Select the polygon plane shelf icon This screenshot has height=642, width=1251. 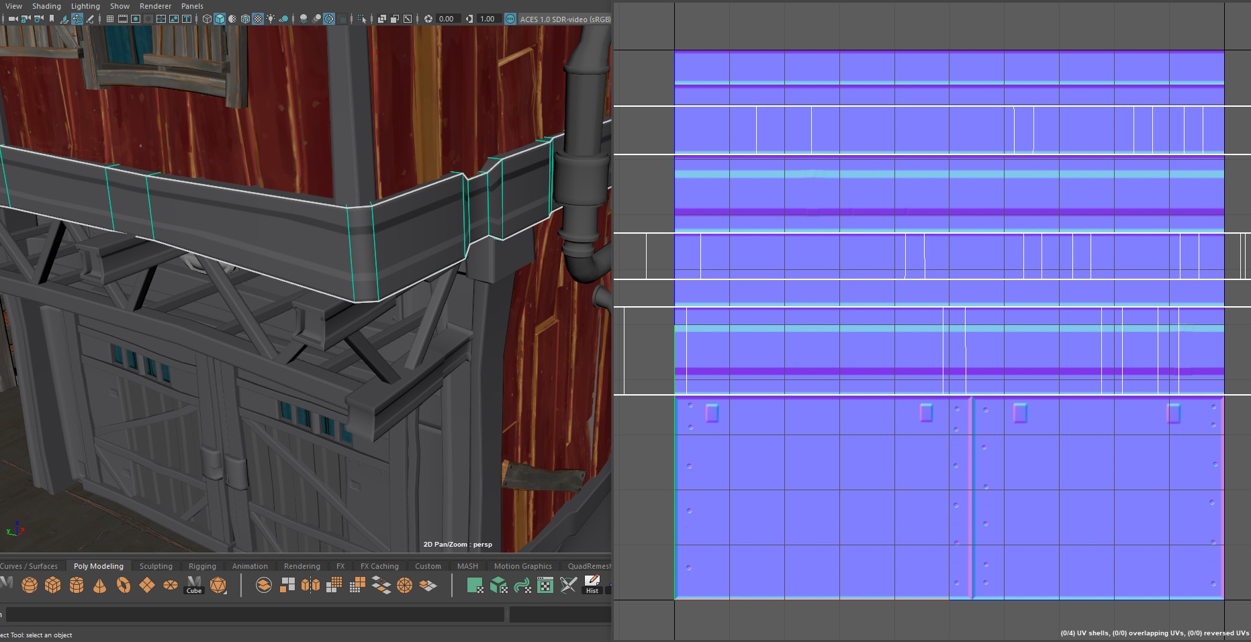pos(147,585)
